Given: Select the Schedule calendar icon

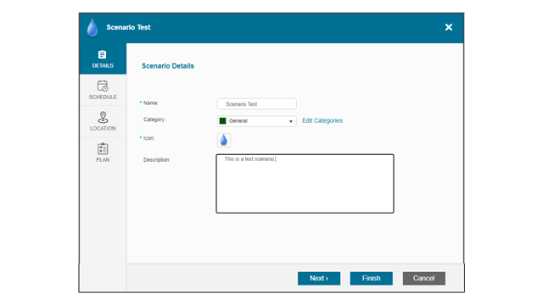Looking at the screenshot, I should coord(103,86).
